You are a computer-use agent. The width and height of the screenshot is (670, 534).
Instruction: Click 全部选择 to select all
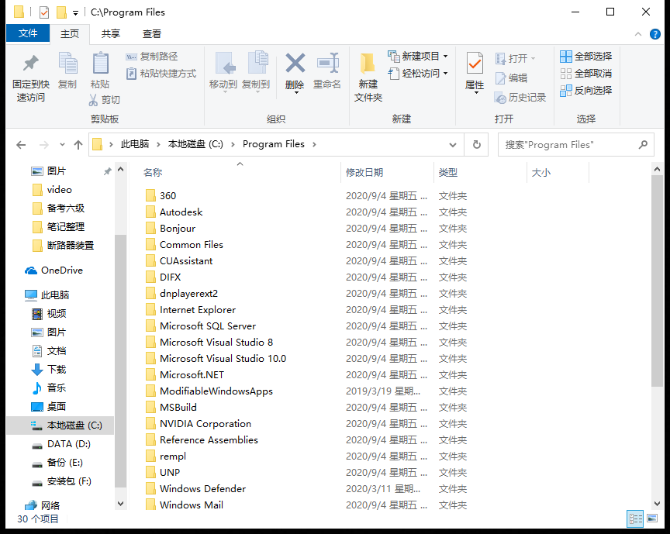point(585,57)
